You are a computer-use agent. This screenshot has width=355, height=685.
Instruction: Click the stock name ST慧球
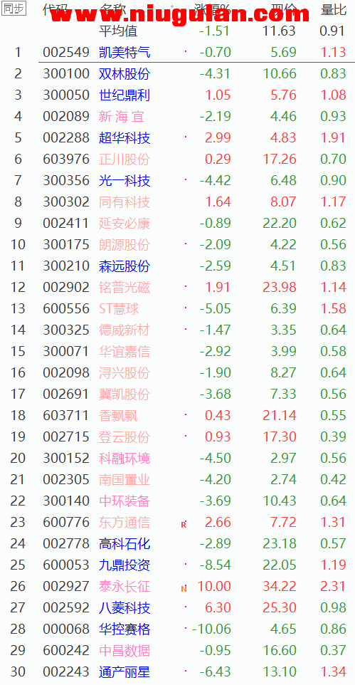[120, 309]
